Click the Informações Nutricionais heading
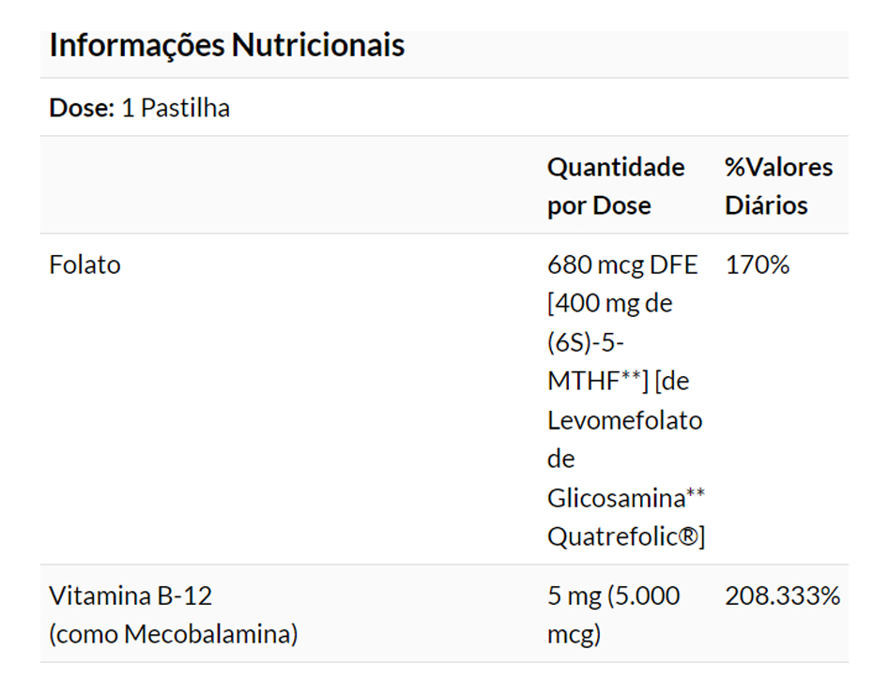Viewport: 889px width, 694px height. click(x=226, y=45)
